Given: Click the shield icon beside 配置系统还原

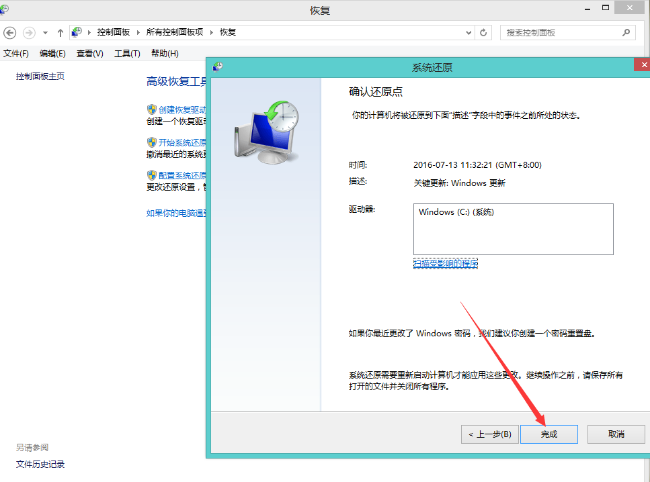Looking at the screenshot, I should pyautogui.click(x=152, y=175).
